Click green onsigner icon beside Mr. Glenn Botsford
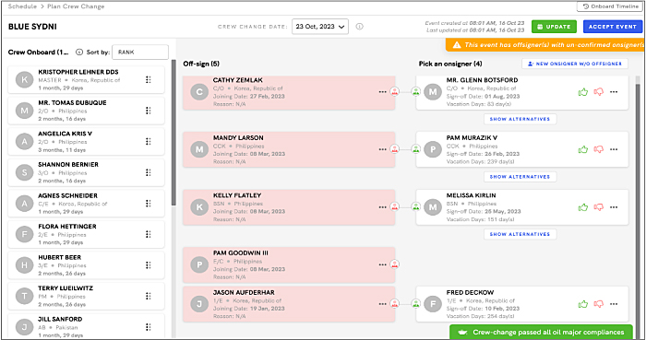Viewport: 646px width, 340px height. pos(415,91)
